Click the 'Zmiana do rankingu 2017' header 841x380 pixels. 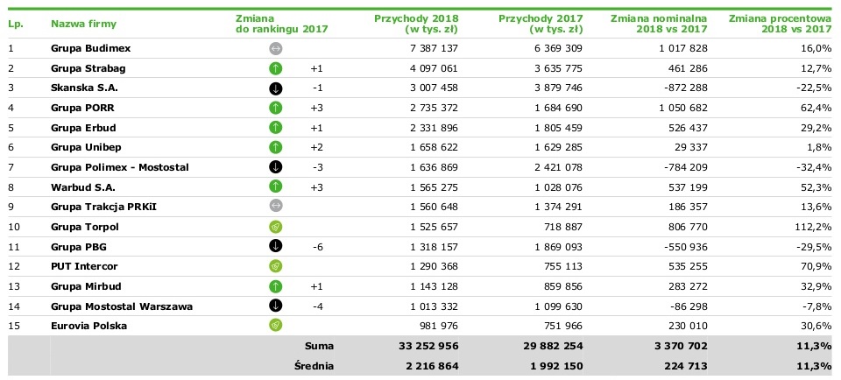click(x=281, y=24)
